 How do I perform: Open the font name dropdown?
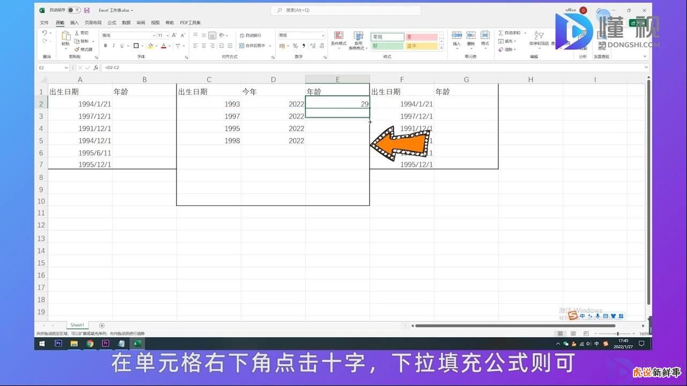153,35
